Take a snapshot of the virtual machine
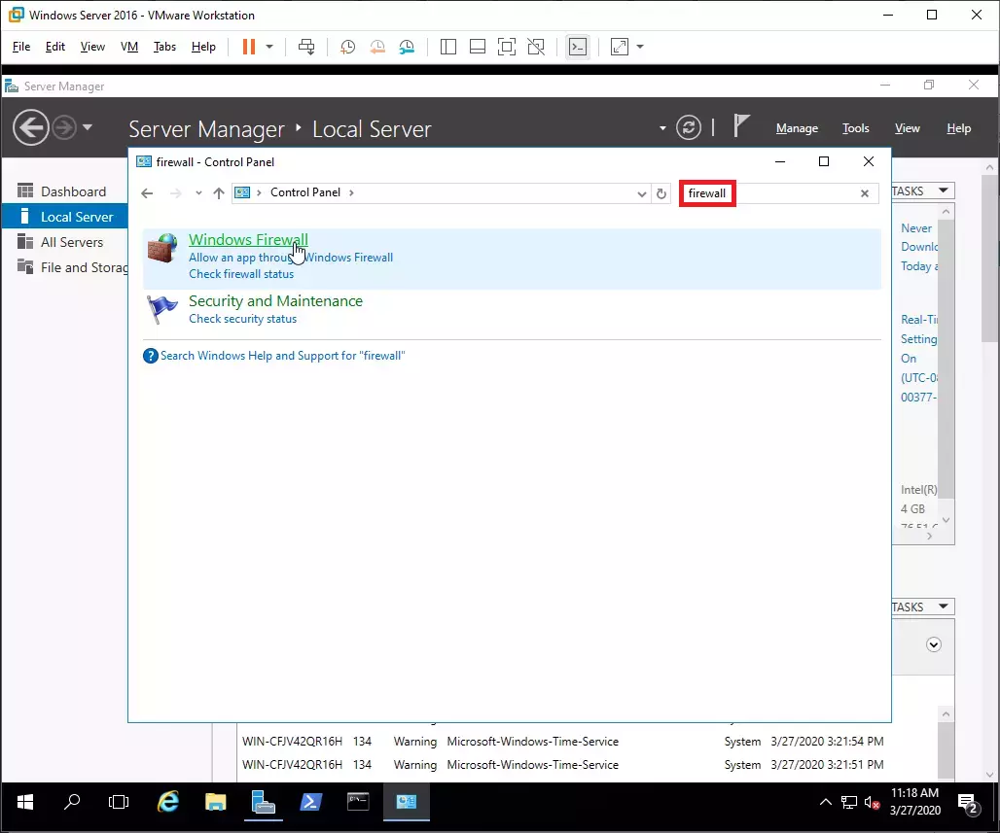Image resolution: width=1000 pixels, height=833 pixels. pyautogui.click(x=347, y=47)
